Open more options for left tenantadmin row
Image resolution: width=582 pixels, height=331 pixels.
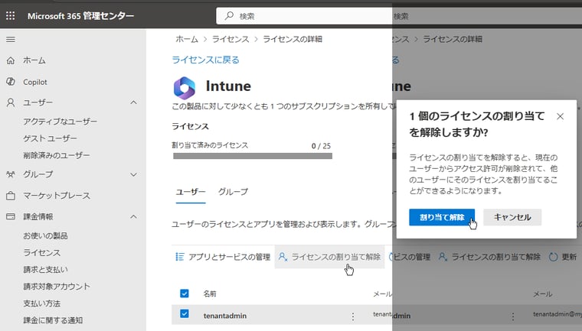pyautogui.click(x=352, y=316)
